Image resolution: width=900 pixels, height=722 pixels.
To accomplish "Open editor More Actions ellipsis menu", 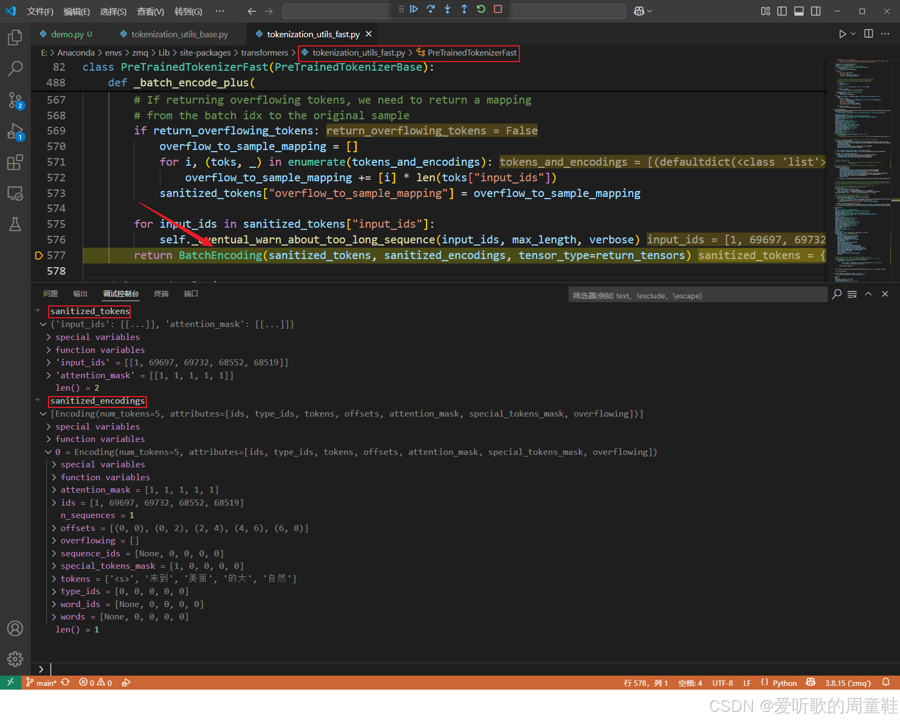I will tap(885, 34).
